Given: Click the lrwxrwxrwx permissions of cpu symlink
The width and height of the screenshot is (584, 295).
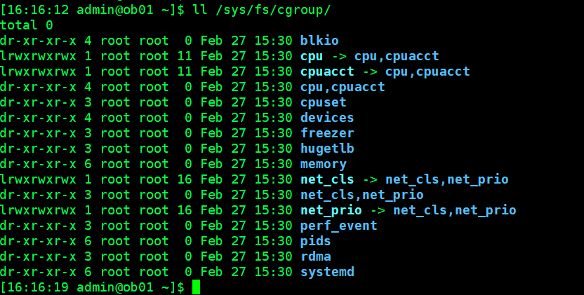Looking at the screenshot, I should (38, 56).
